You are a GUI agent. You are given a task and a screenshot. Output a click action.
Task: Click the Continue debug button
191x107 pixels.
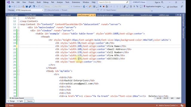click(76, 7)
